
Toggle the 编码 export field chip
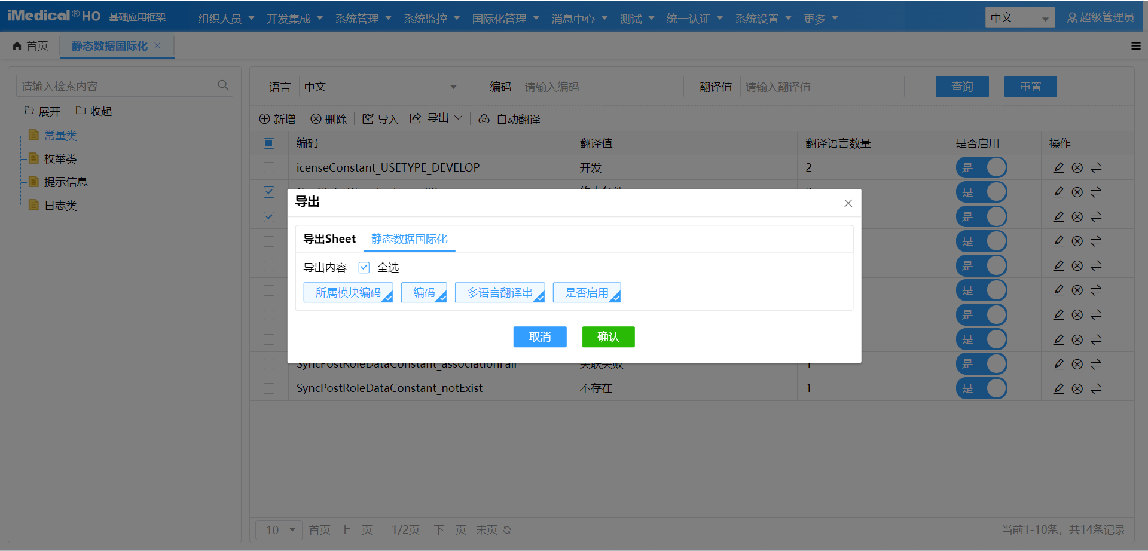(424, 292)
